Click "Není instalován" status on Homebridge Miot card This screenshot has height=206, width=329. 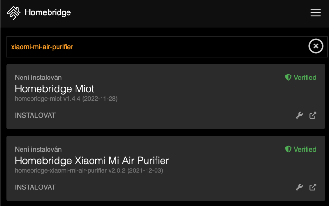point(38,78)
